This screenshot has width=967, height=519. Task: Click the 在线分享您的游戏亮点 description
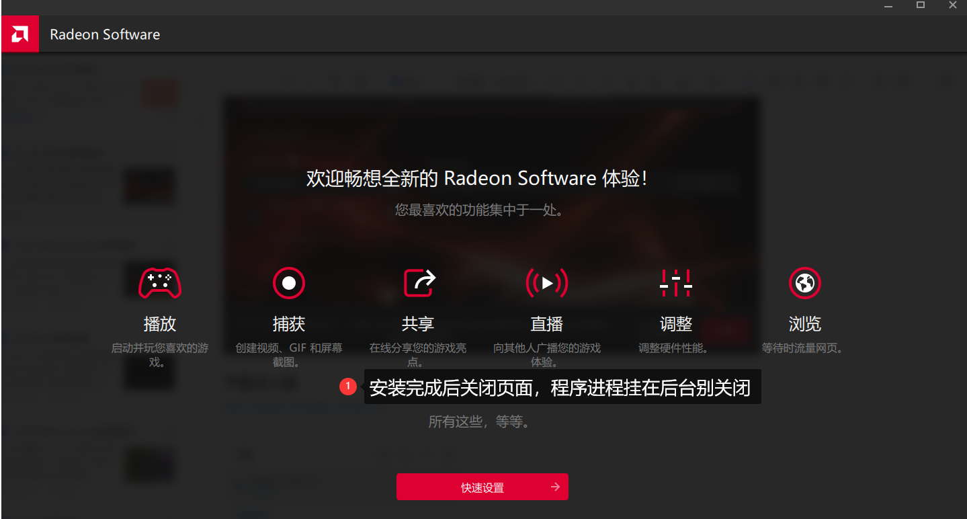click(418, 355)
